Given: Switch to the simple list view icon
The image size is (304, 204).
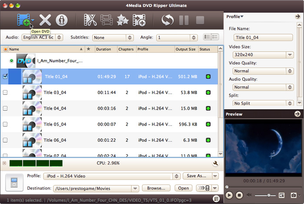Looking at the screenshot, I should click(215, 37).
